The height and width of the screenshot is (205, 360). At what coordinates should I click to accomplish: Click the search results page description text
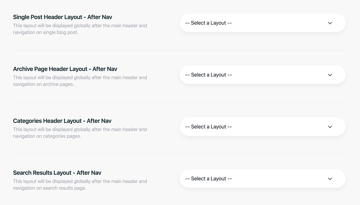80,185
